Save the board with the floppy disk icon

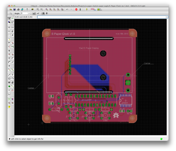(x=14, y=10)
